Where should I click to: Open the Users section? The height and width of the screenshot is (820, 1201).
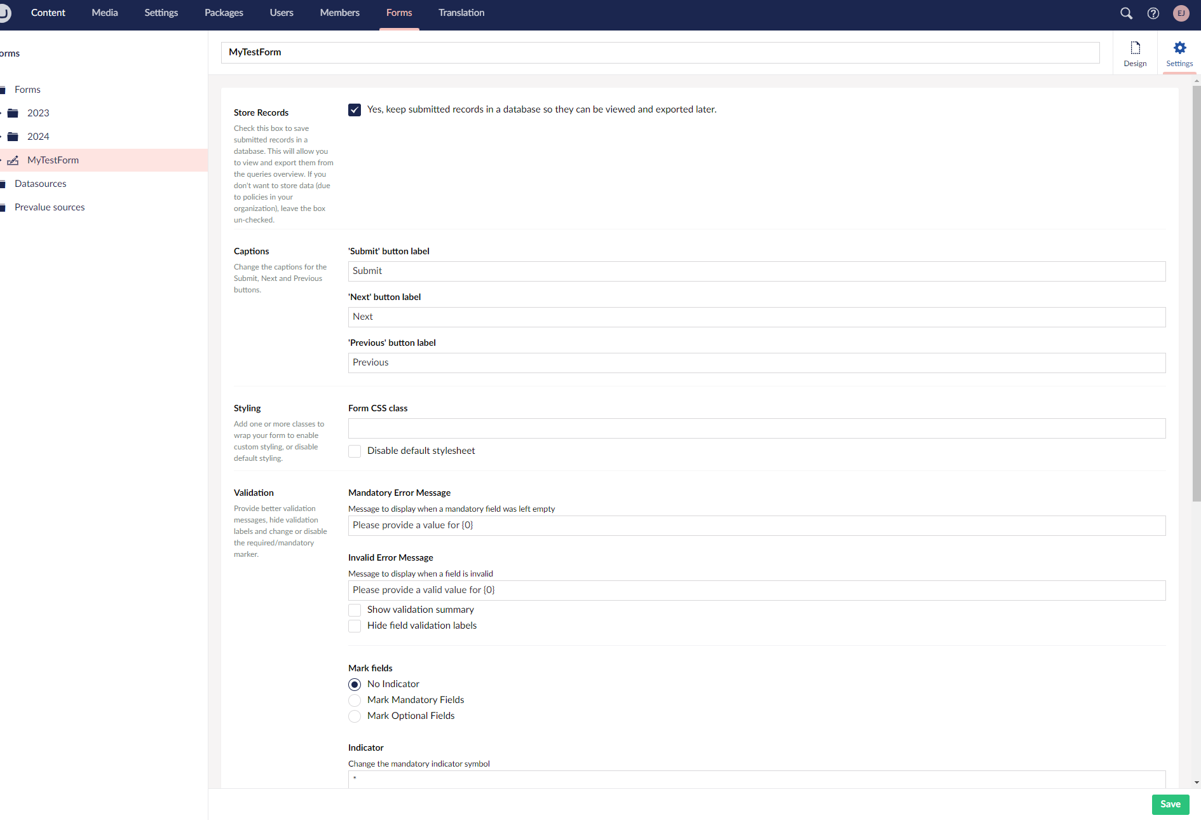click(x=282, y=13)
